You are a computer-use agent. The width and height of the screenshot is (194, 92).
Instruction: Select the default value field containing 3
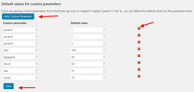[x=87, y=43]
